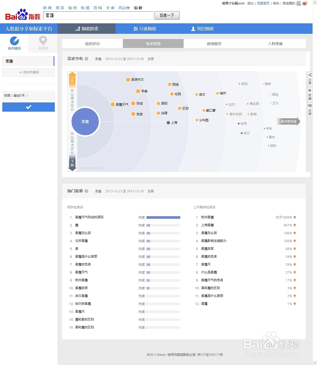Switch to the 趋势研究 tab
The height and width of the screenshot is (365, 317).
pos(92,43)
